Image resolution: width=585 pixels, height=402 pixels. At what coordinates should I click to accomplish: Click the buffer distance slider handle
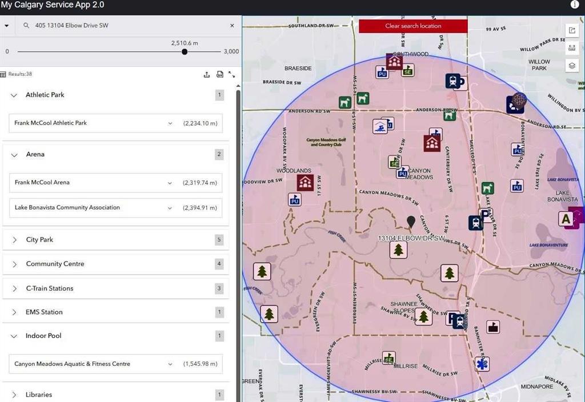pos(185,52)
